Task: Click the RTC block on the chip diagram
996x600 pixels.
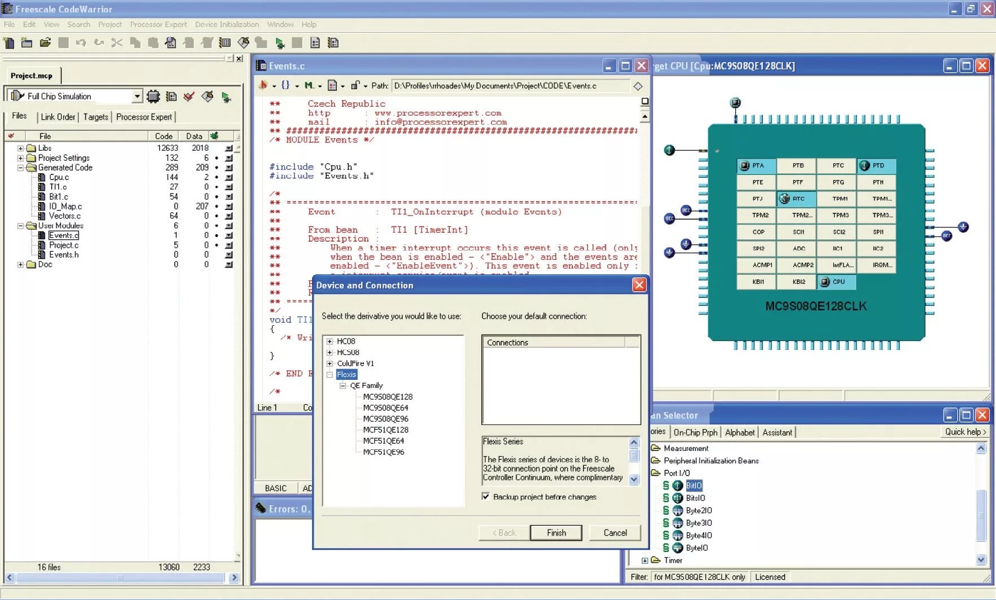Action: (x=796, y=199)
